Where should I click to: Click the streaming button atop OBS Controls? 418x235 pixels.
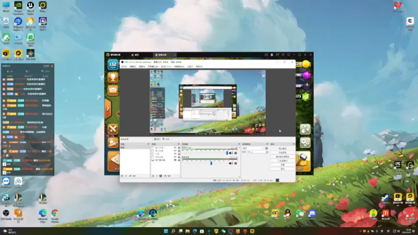283,148
